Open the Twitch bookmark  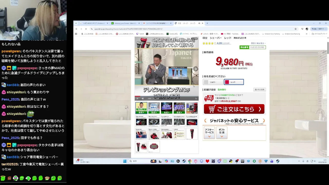coord(140,34)
